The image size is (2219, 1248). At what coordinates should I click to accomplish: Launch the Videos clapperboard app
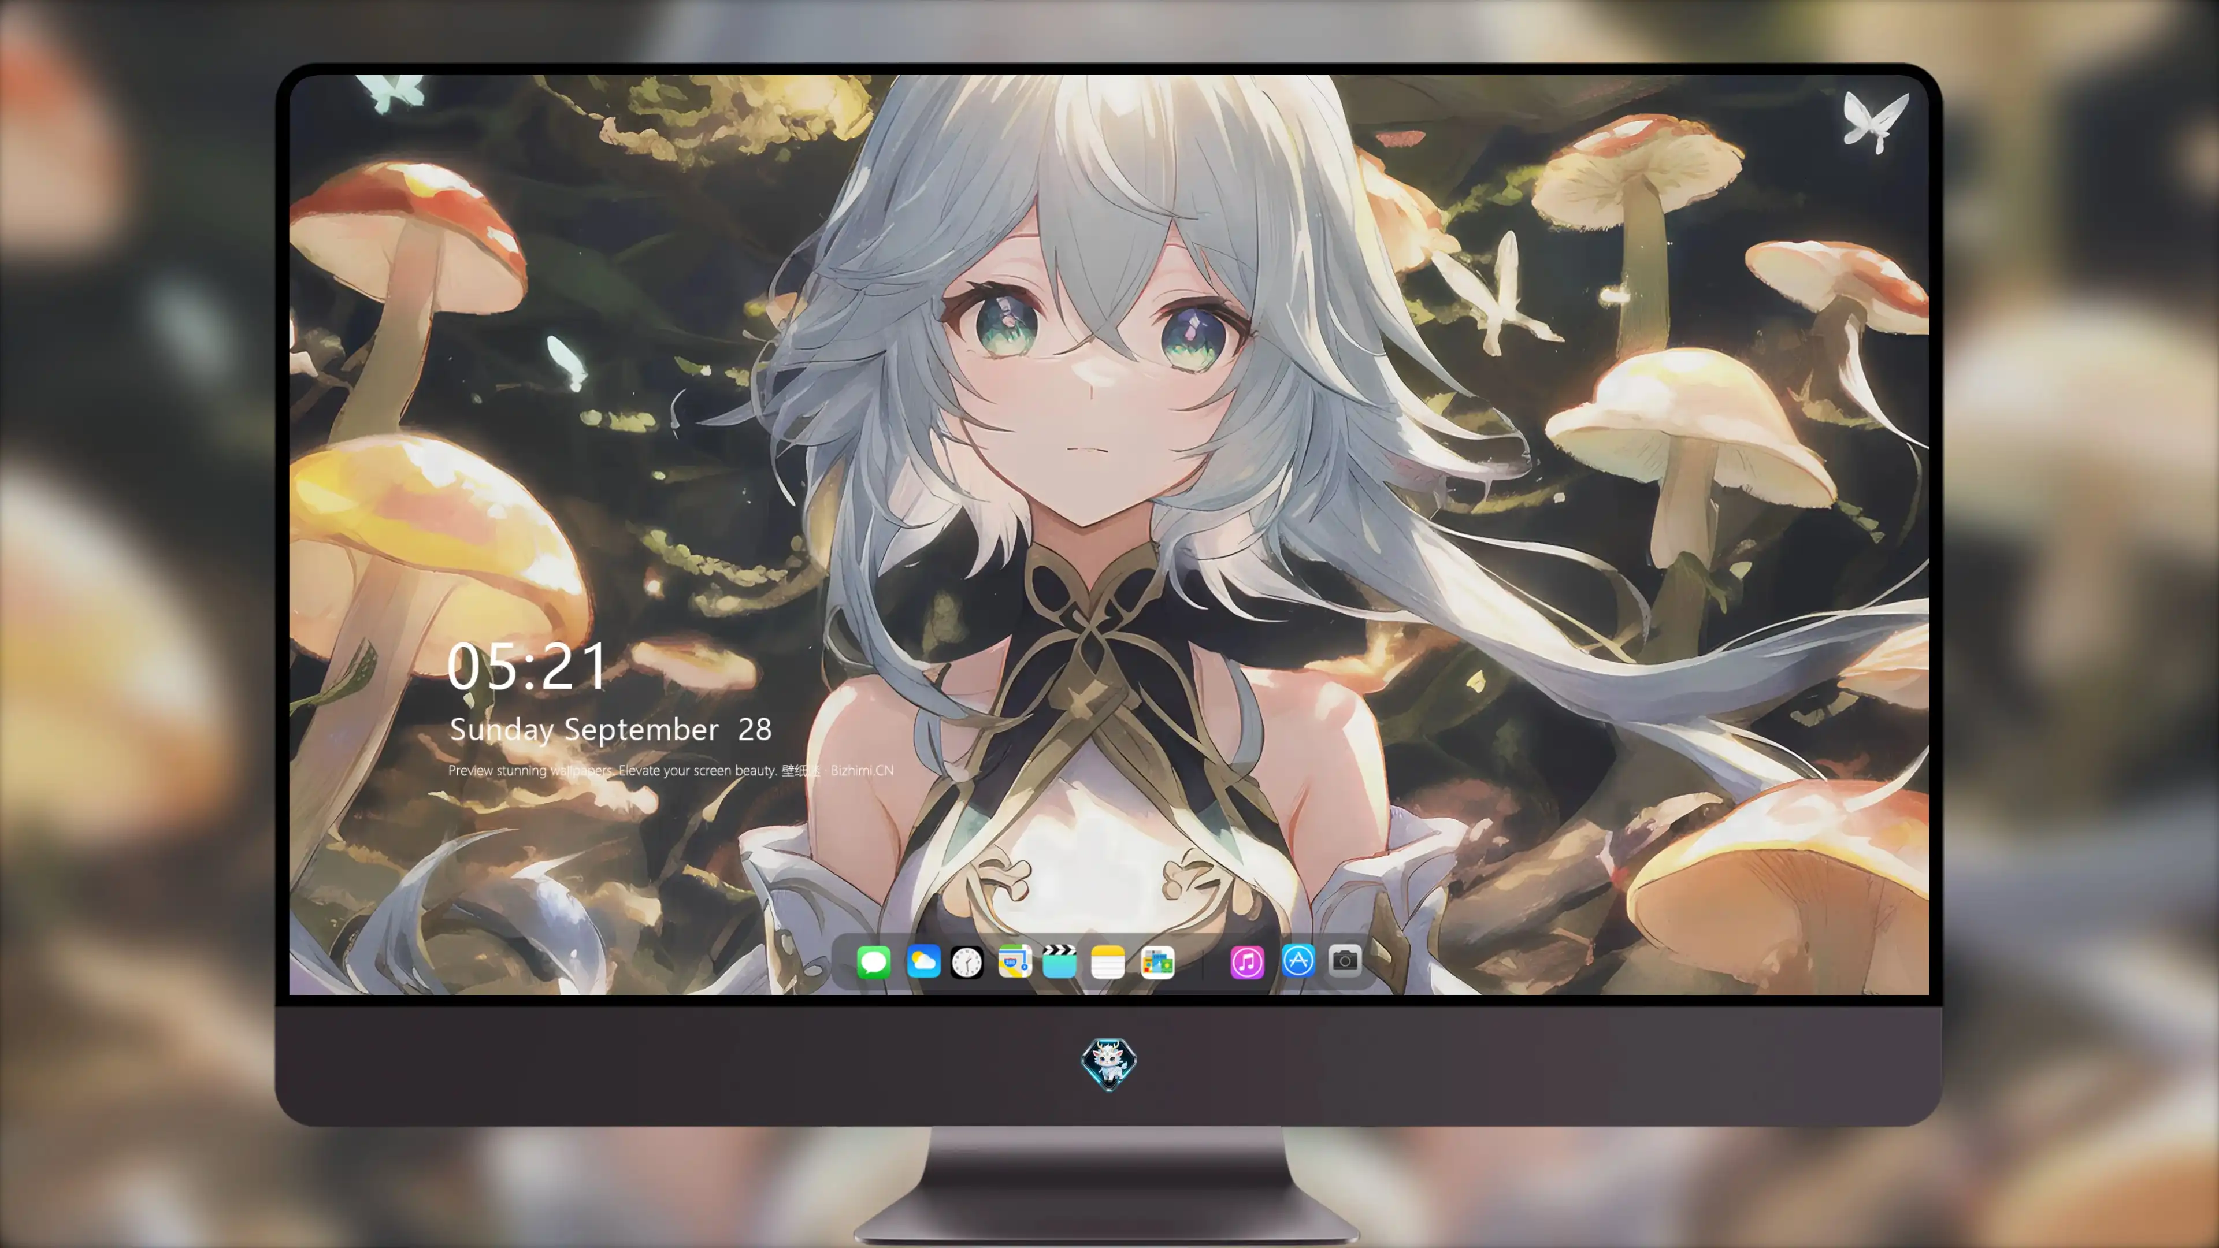coord(1060,961)
